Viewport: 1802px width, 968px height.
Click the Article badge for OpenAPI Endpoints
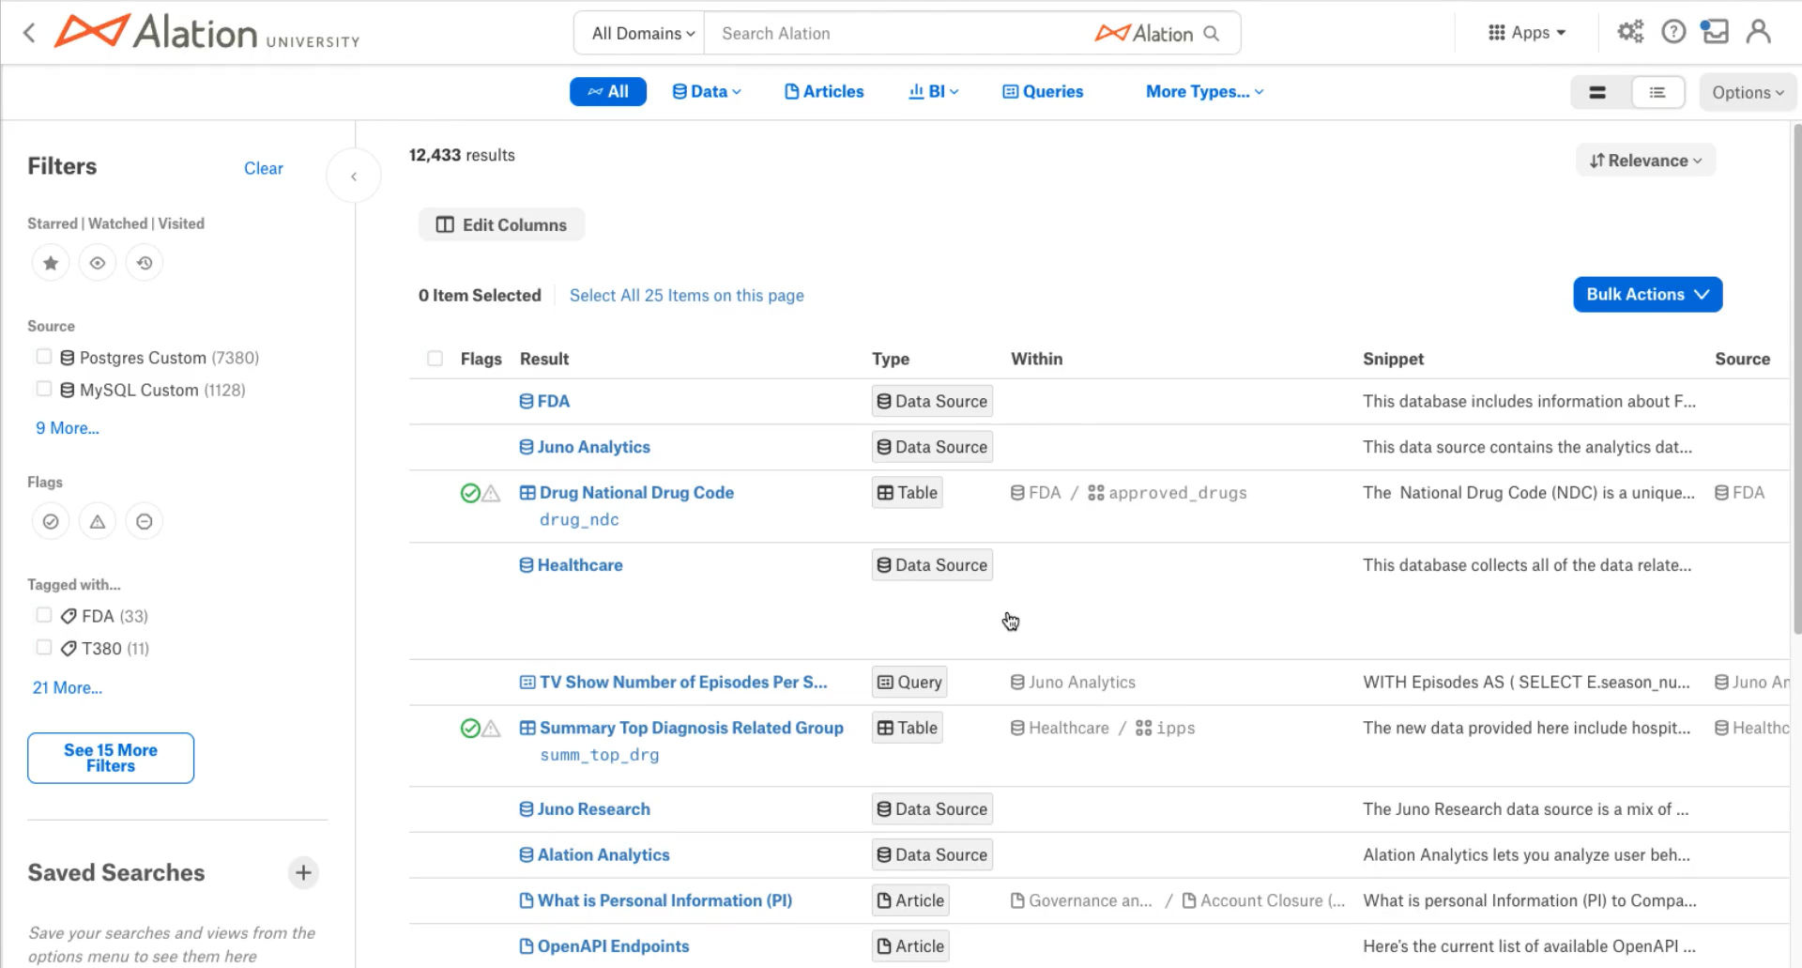910,945
